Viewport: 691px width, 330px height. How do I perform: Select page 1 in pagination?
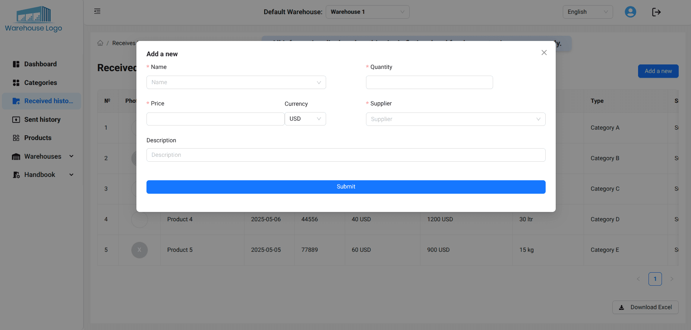pos(655,279)
